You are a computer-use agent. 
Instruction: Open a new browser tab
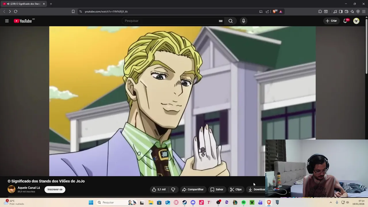coord(51,4)
